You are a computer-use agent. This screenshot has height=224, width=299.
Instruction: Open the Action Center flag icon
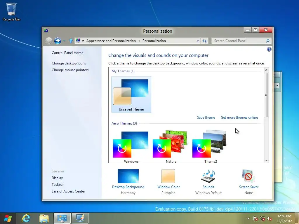pos(255,218)
